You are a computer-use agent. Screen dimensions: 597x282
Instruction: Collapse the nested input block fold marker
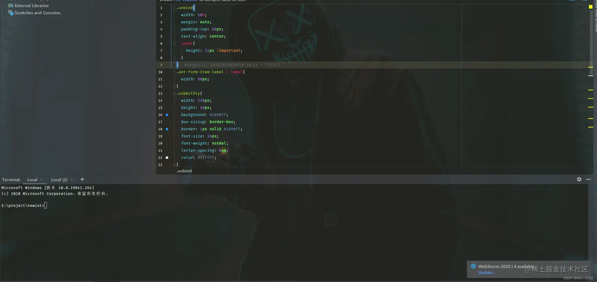[x=174, y=43]
